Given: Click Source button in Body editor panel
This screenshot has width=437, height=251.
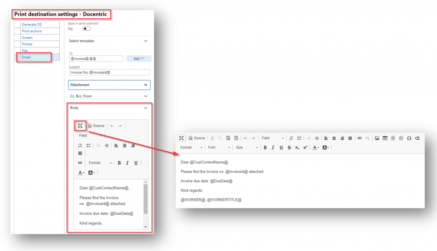Looking at the screenshot, I should coord(96,126).
